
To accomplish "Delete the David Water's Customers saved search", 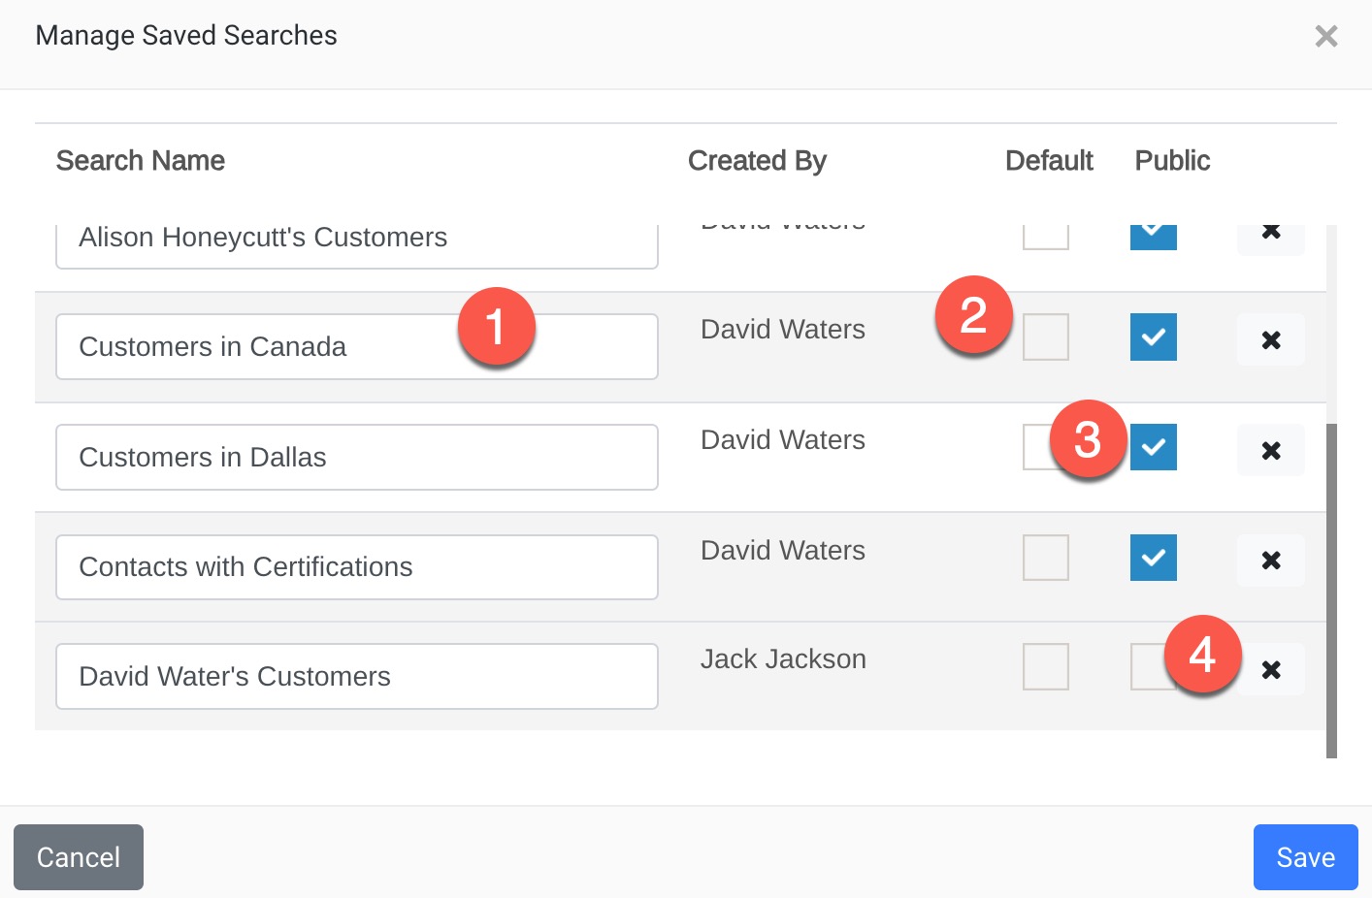I will [x=1271, y=669].
